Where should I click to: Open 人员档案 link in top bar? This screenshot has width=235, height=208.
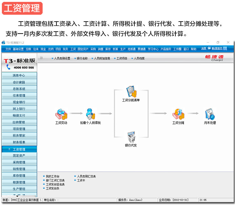click(x=139, y=58)
